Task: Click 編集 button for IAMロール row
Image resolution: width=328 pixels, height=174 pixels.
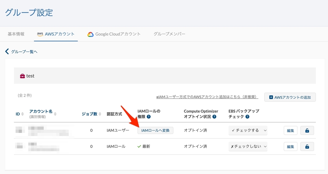Action: [290, 147]
